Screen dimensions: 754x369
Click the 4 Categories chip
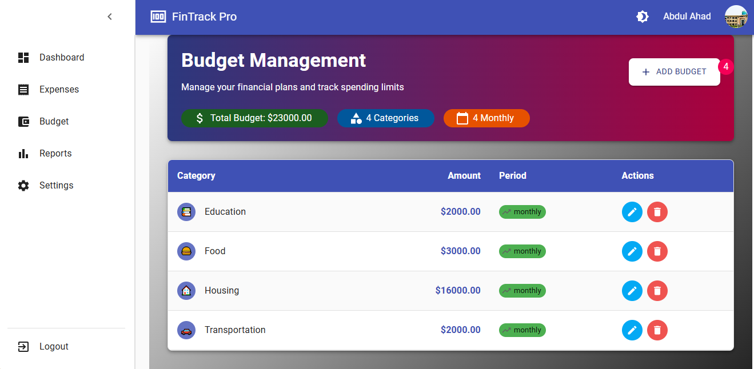click(x=385, y=118)
